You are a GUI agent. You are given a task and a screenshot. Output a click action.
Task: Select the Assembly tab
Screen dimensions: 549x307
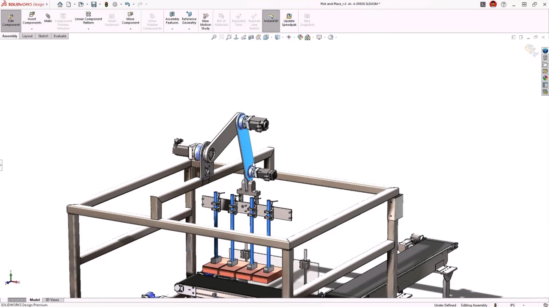tap(10, 36)
